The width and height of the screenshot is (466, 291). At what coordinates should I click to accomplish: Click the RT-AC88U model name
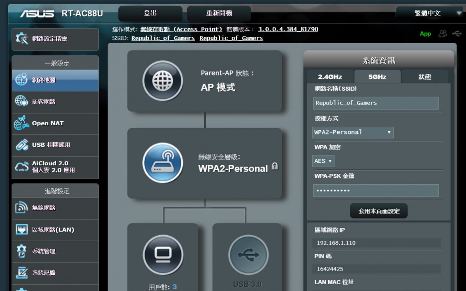pos(82,14)
